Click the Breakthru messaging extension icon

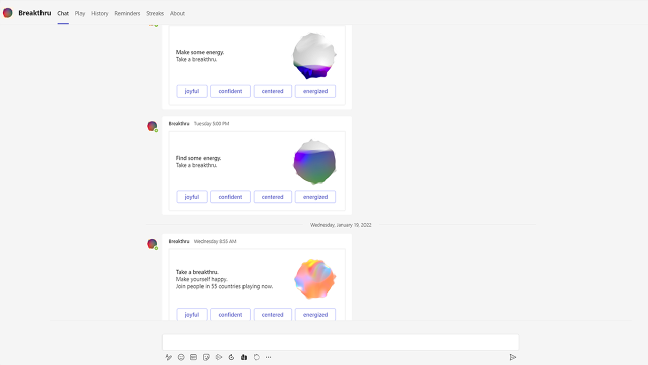257,357
